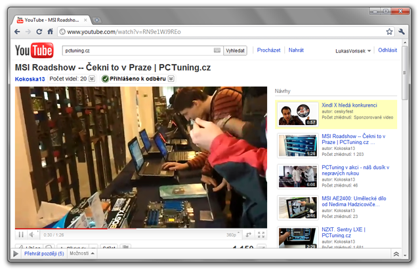The height and width of the screenshot is (275, 420).
Task: Expand the Možnosti options menu
Action: click(x=81, y=253)
